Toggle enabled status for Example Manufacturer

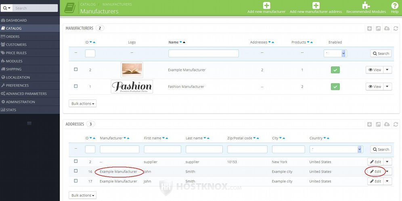point(335,70)
